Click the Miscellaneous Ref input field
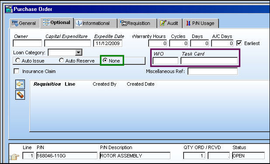The image size is (270, 164). pyautogui.click(x=213, y=71)
